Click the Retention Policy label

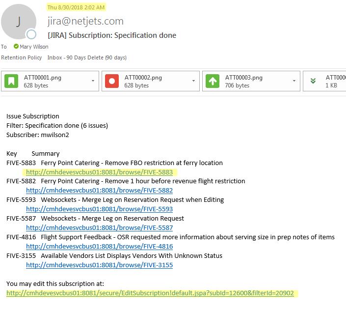point(22,57)
